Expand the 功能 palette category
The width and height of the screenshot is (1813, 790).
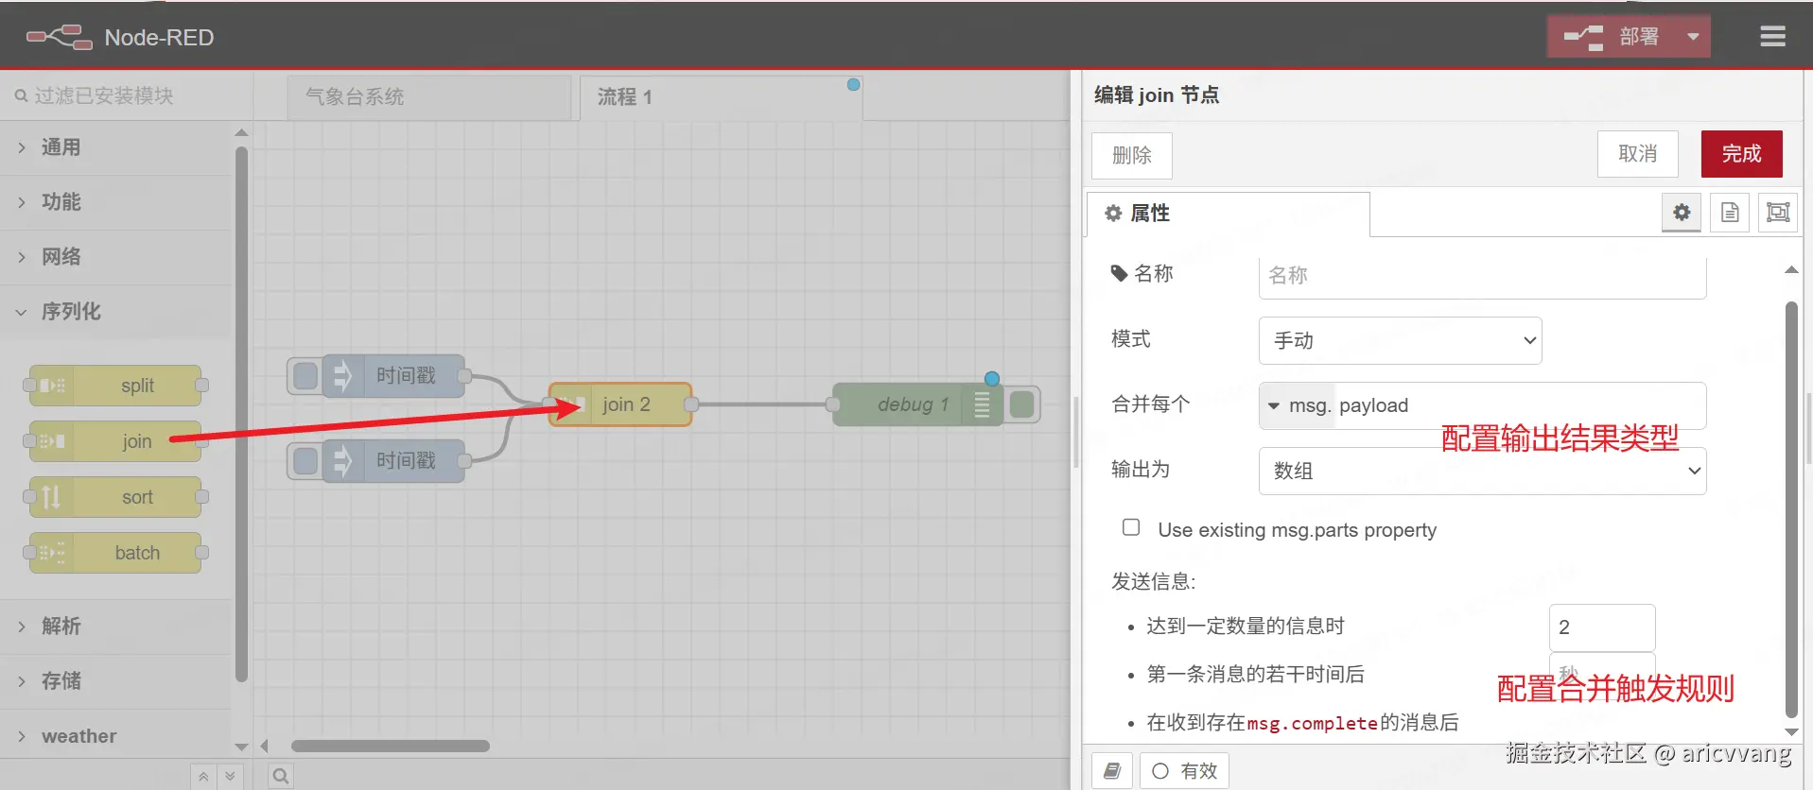click(115, 202)
